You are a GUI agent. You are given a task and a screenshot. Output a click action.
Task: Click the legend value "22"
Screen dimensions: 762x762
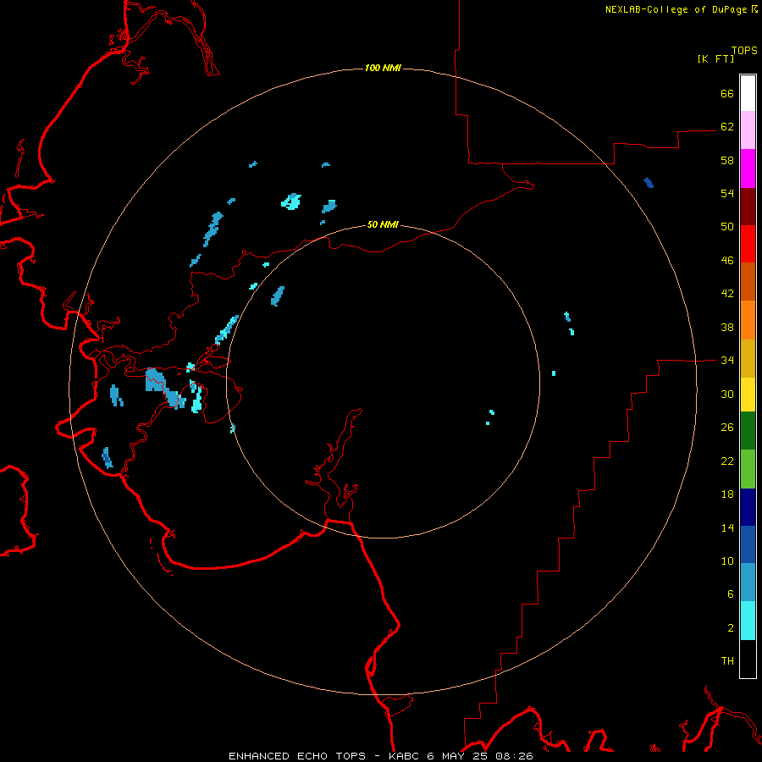click(727, 461)
